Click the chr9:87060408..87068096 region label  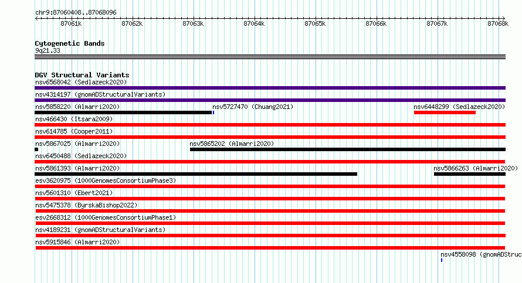click(76, 13)
